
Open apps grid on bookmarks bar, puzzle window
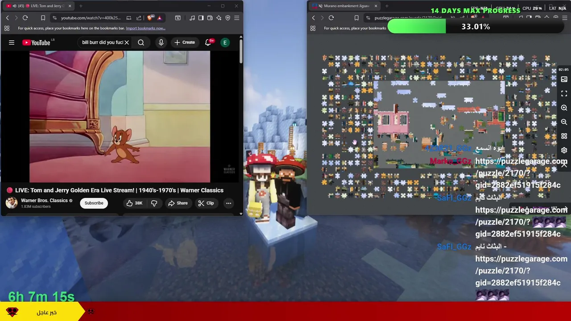[313, 28]
